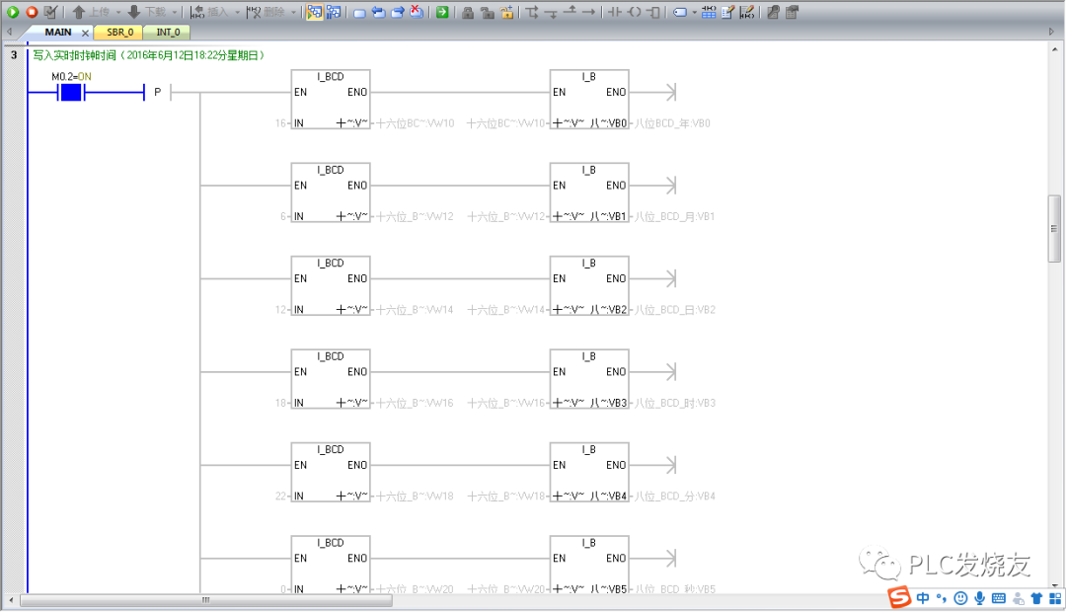Open the 删除 delete dropdown arrow
The height and width of the screenshot is (612, 1066).
click(294, 12)
